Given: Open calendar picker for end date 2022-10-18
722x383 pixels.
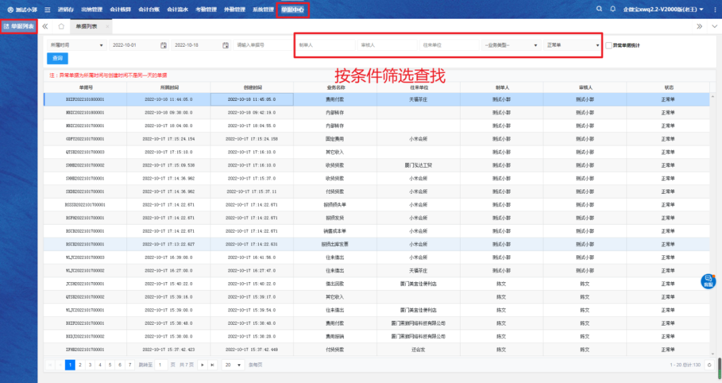Looking at the screenshot, I should (x=225, y=45).
